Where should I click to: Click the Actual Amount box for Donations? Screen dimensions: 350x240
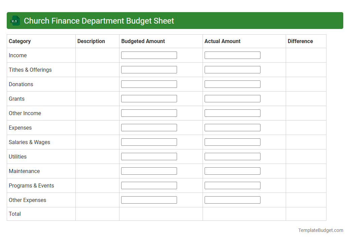(x=232, y=84)
